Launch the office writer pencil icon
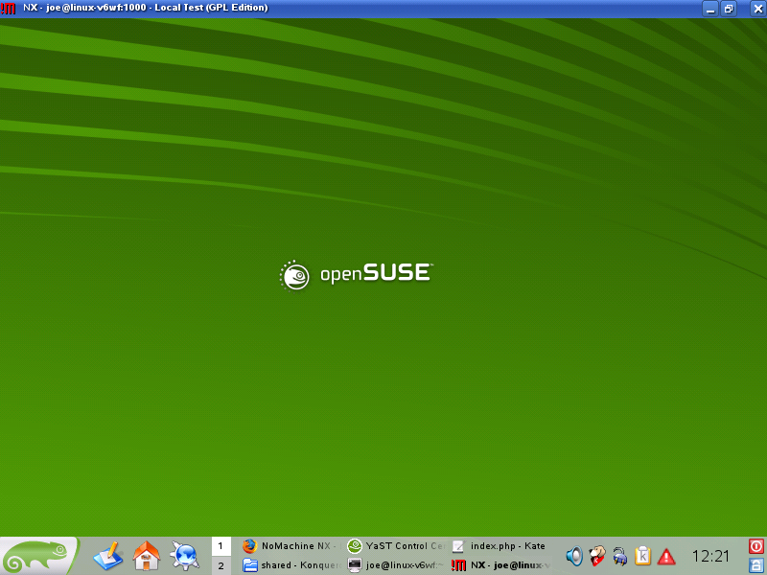Viewport: 767px width, 575px height. pos(107,556)
